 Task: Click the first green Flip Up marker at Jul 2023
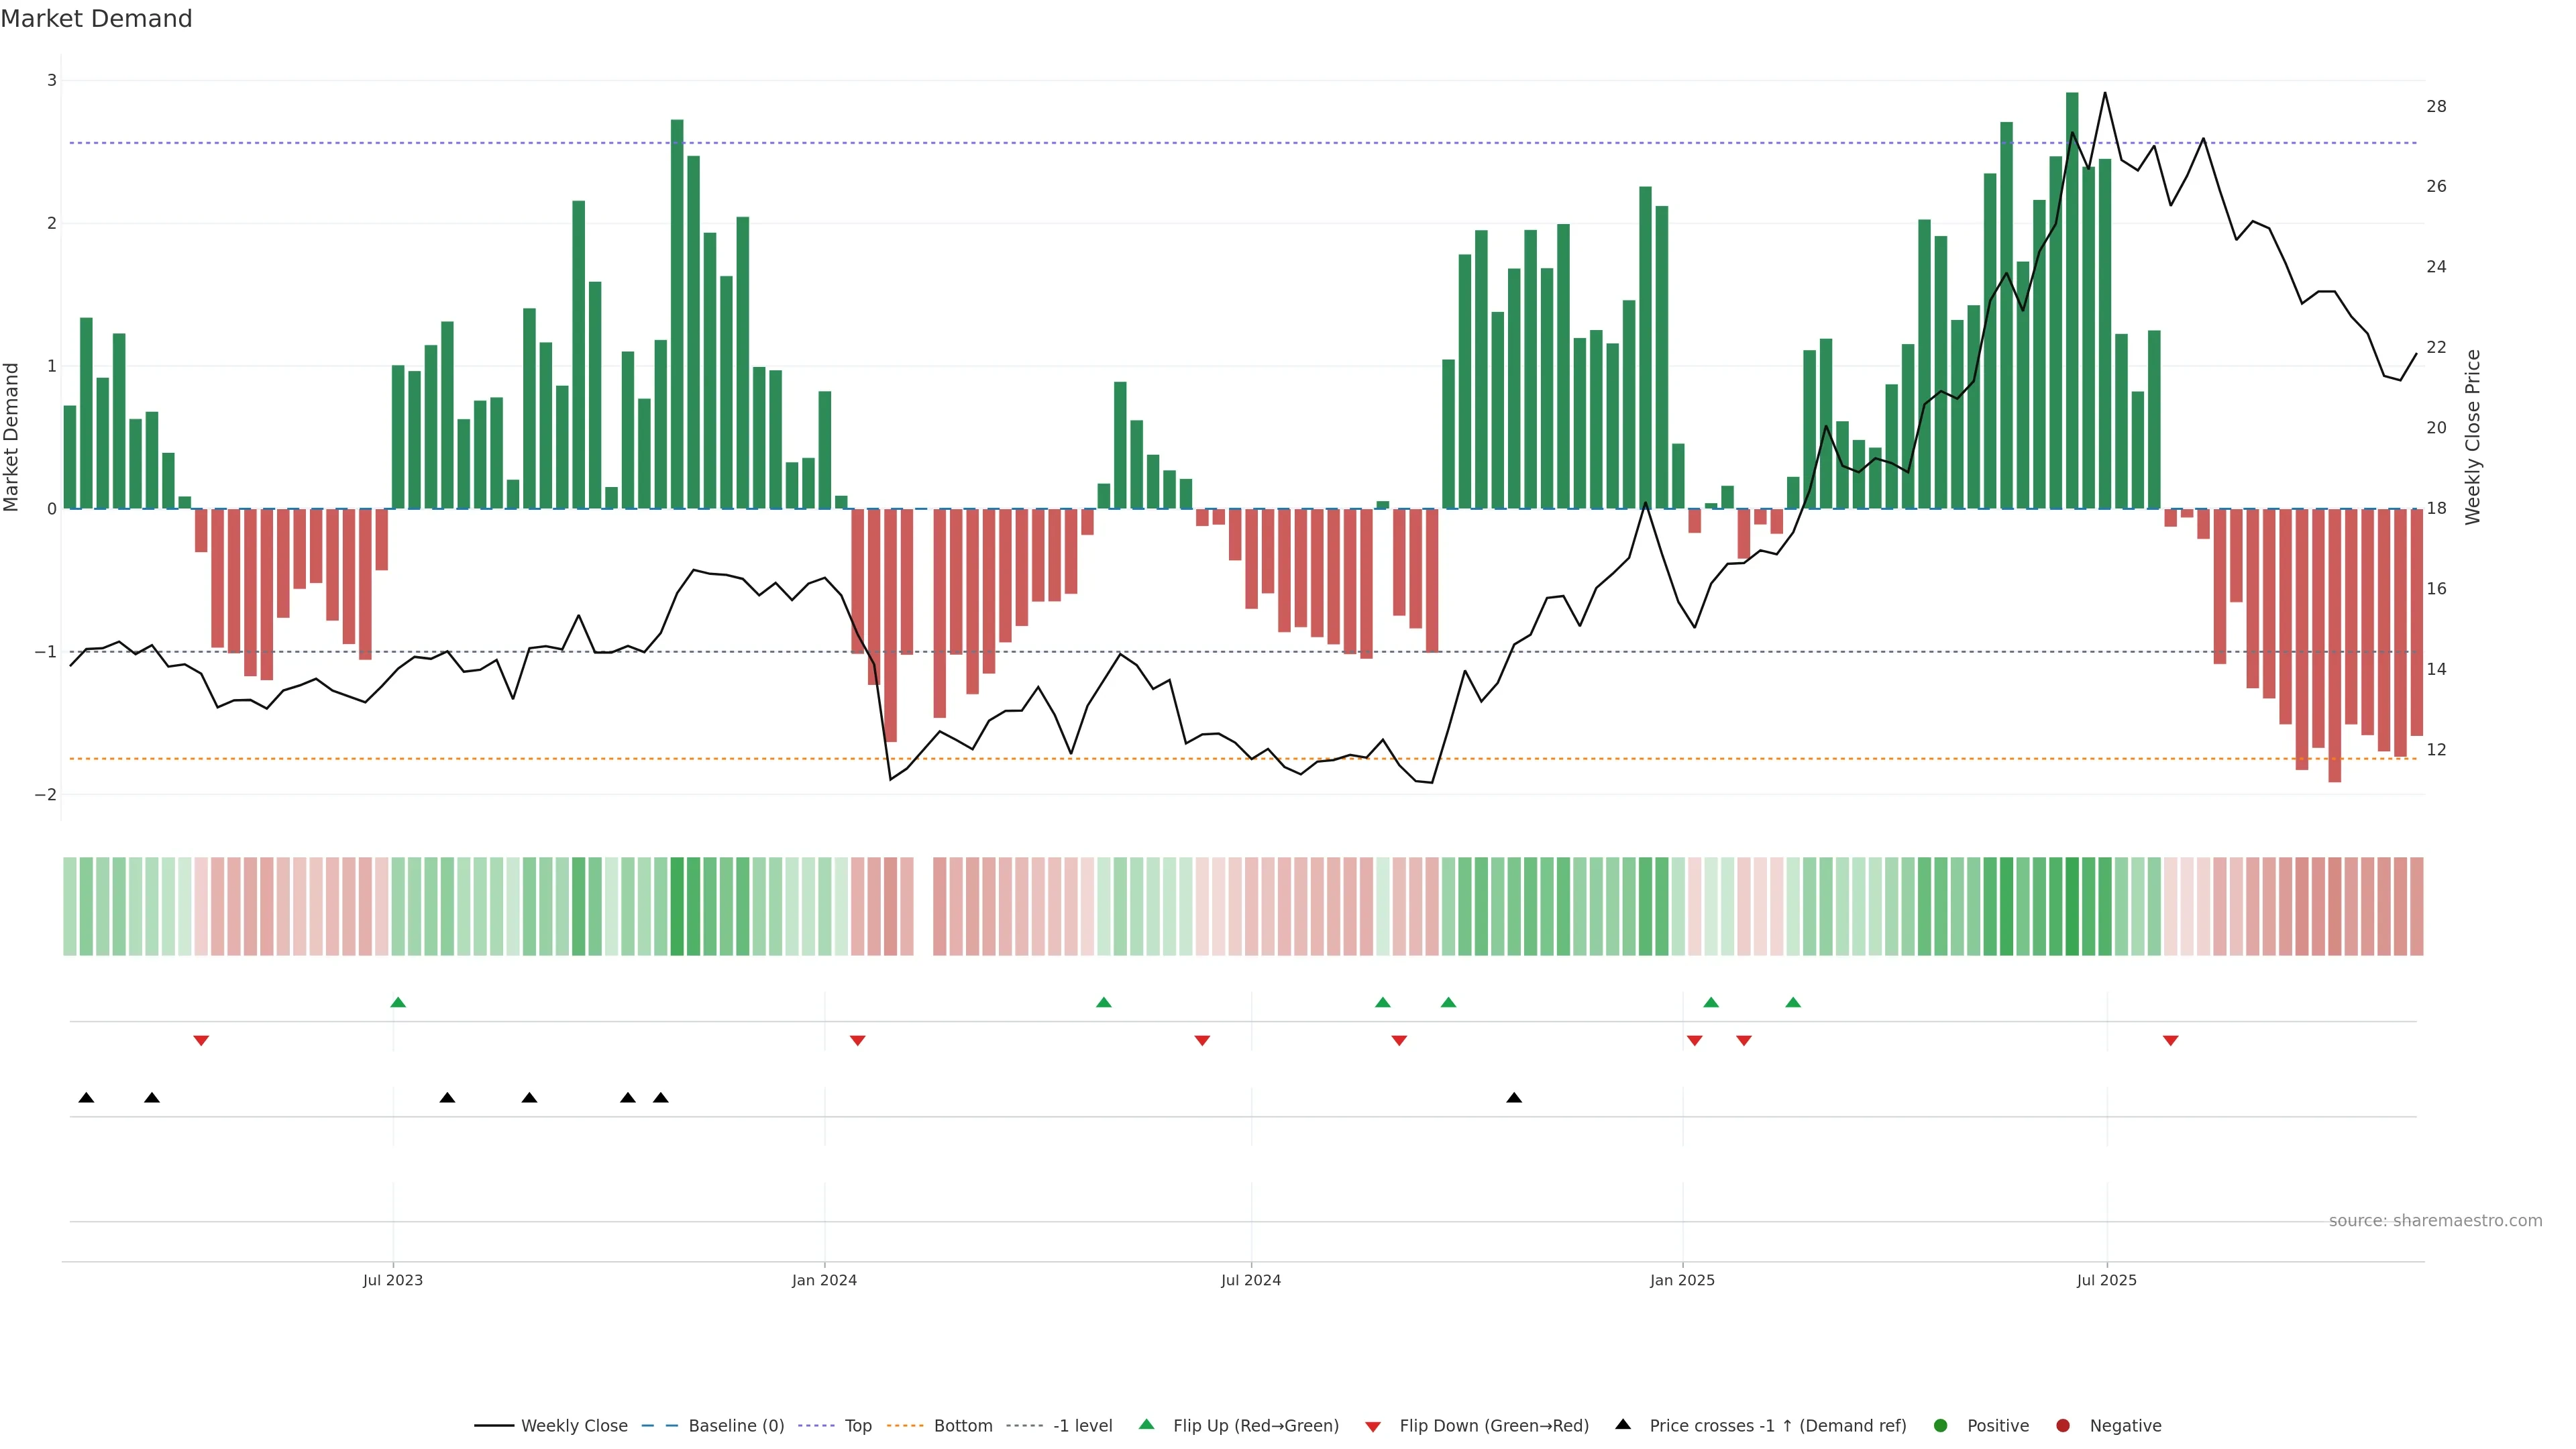(x=398, y=1002)
